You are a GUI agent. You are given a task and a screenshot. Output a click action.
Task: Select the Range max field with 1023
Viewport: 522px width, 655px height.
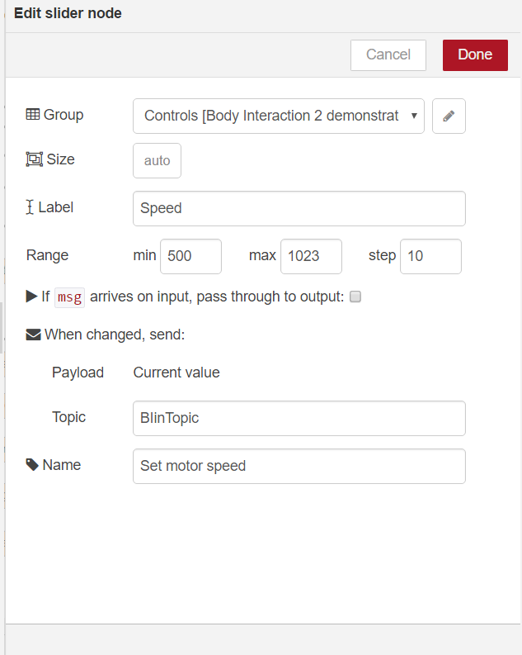click(x=311, y=256)
